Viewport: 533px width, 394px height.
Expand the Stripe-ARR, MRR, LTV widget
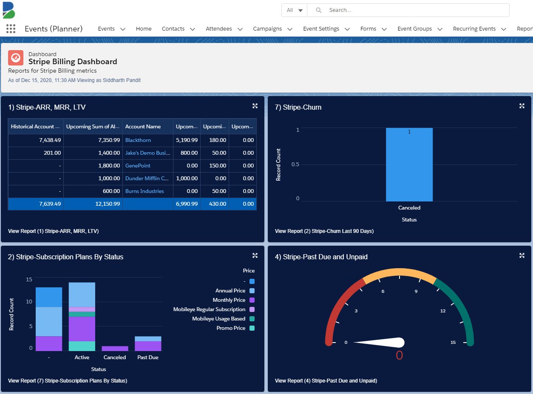tap(255, 106)
